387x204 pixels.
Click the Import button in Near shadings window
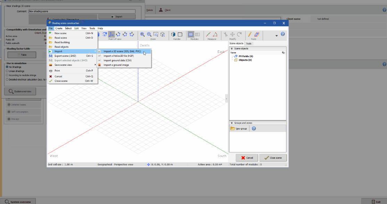[117, 17]
